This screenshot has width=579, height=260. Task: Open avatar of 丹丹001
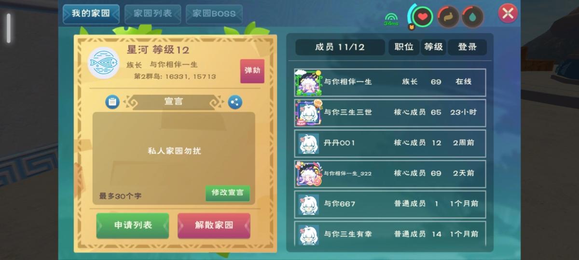308,143
